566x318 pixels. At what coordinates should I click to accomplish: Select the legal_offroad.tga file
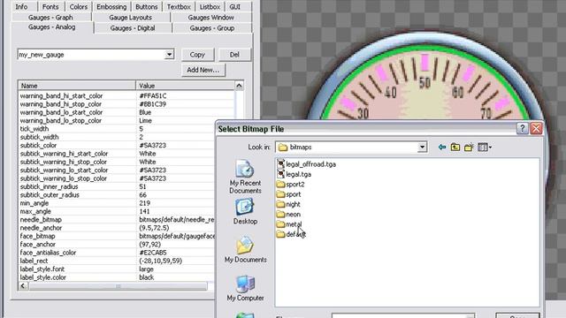point(307,164)
